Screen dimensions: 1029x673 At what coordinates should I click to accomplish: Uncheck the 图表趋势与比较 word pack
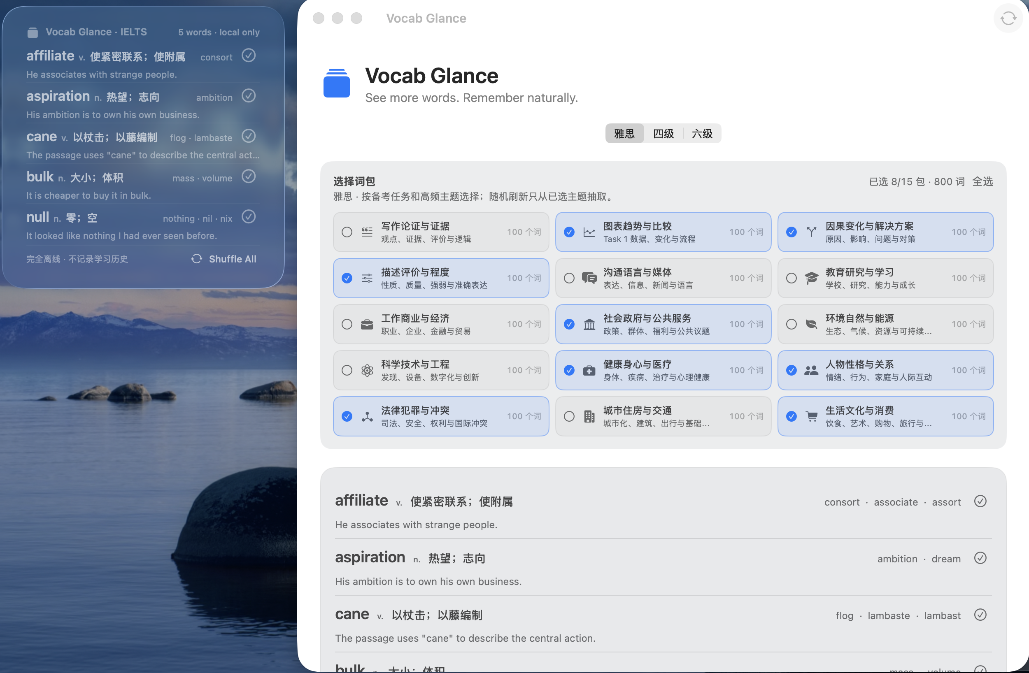569,232
